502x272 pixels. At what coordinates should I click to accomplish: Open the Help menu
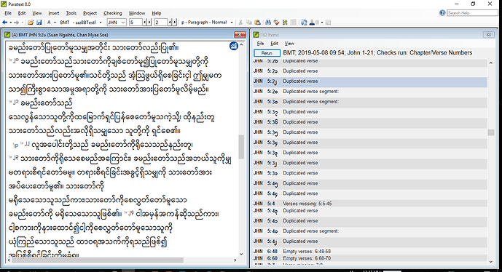(x=156, y=13)
